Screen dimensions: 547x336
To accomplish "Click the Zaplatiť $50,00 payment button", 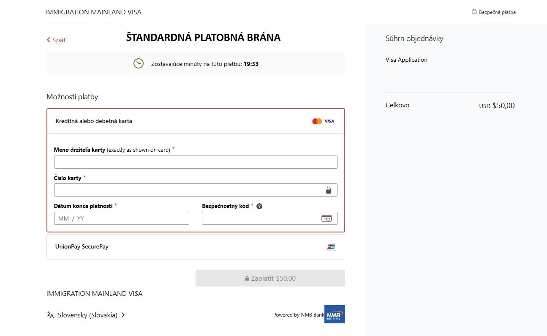I will tap(270, 278).
